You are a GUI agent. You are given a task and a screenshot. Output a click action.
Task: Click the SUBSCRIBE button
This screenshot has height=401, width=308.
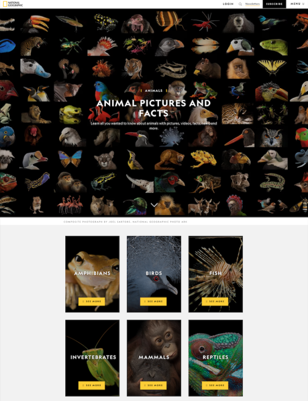coord(274,4)
